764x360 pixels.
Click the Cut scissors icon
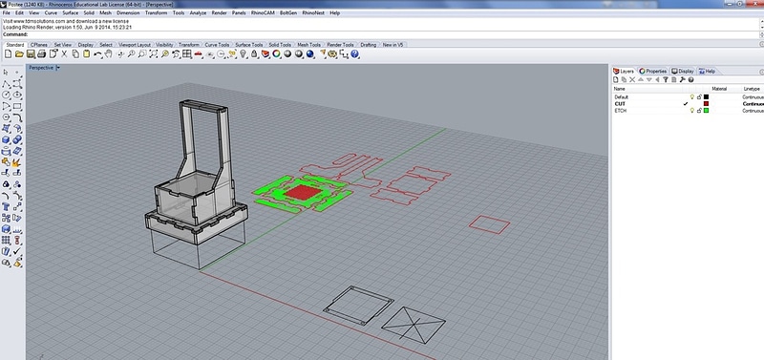point(64,54)
